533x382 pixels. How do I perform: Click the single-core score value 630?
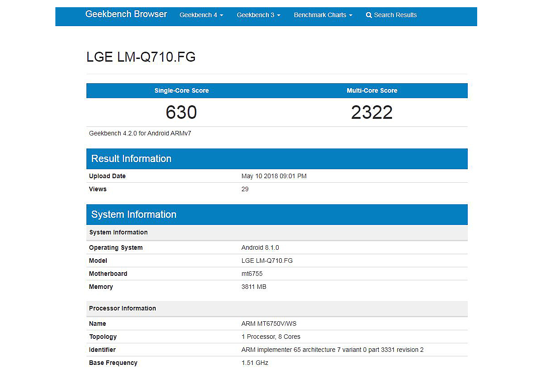point(181,112)
